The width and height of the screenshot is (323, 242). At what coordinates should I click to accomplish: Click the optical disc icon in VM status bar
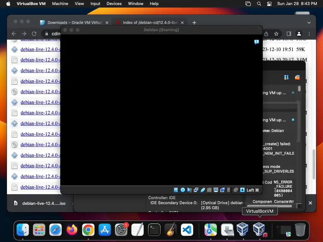tap(183, 190)
